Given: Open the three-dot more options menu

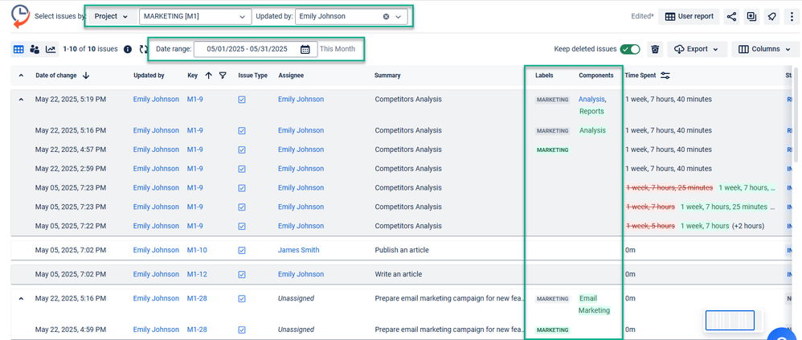Looking at the screenshot, I should coord(792,16).
